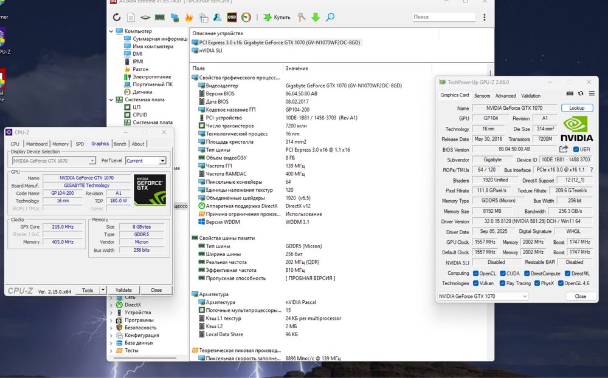Open the report document icon in AIDA64 toolbar
Viewport: 608px width, 378px height.
point(131,18)
